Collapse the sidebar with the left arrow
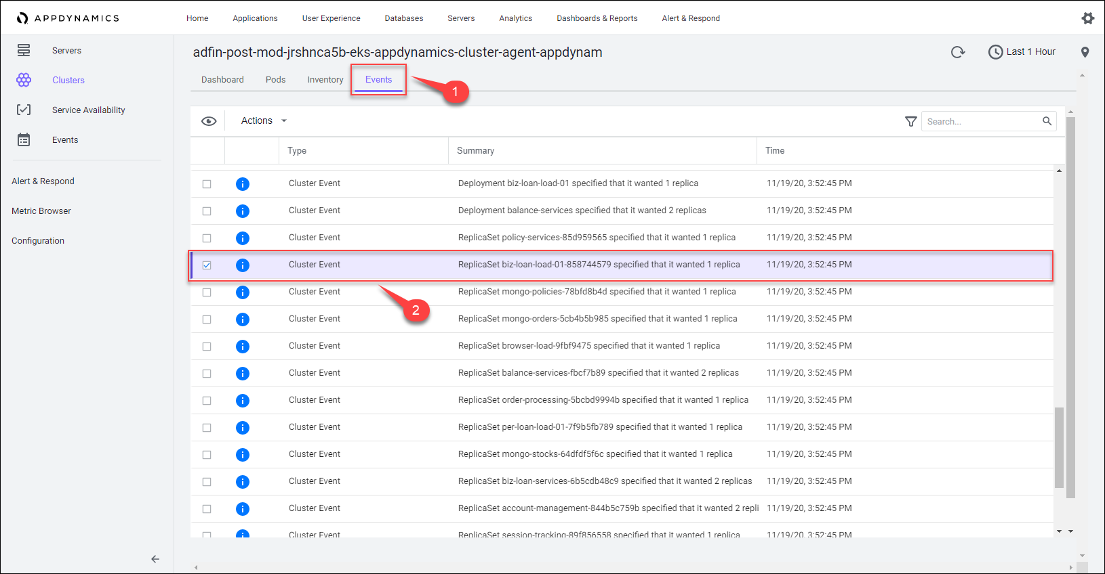Viewport: 1105px width, 574px height. tap(155, 559)
